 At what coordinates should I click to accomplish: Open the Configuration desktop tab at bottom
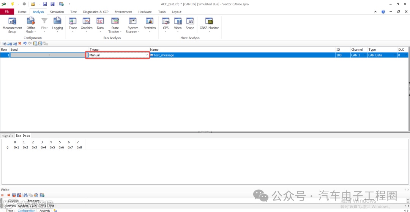27,210
